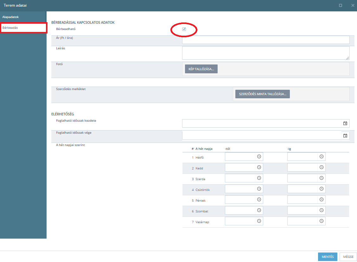Screen dimensions: 357x262
Task: Focus the Csütörtök -tól time field
Action: coord(240,189)
